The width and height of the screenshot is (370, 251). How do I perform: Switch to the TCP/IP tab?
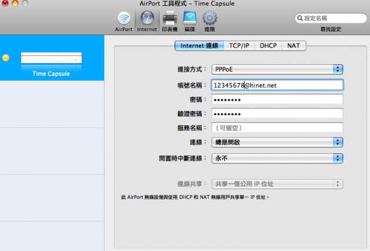coord(239,46)
